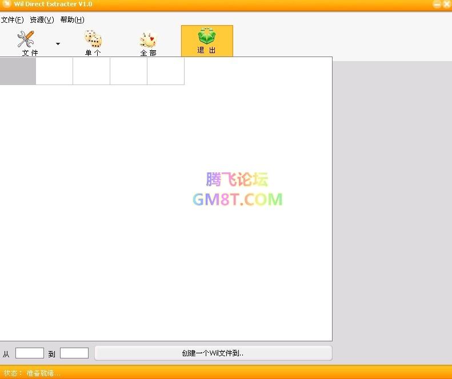The height and width of the screenshot is (379, 452).
Task: Focus the 到 end index input field
Action: [x=74, y=353]
